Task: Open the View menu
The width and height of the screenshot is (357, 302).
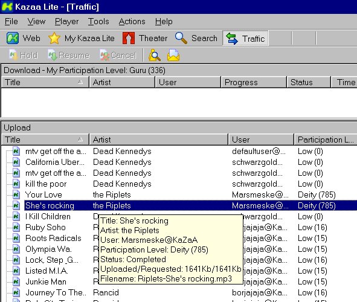Action: click(x=36, y=21)
